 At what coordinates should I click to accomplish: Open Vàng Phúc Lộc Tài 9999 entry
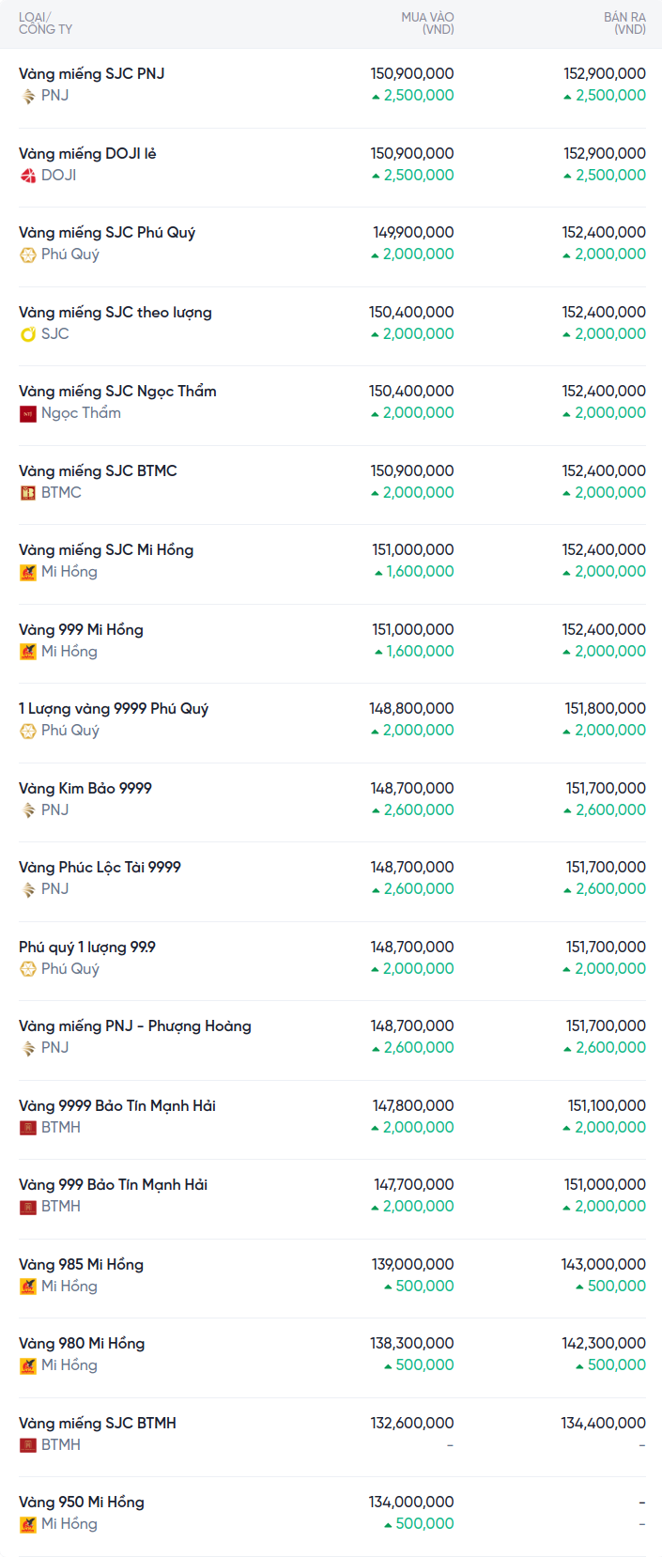coord(100,867)
